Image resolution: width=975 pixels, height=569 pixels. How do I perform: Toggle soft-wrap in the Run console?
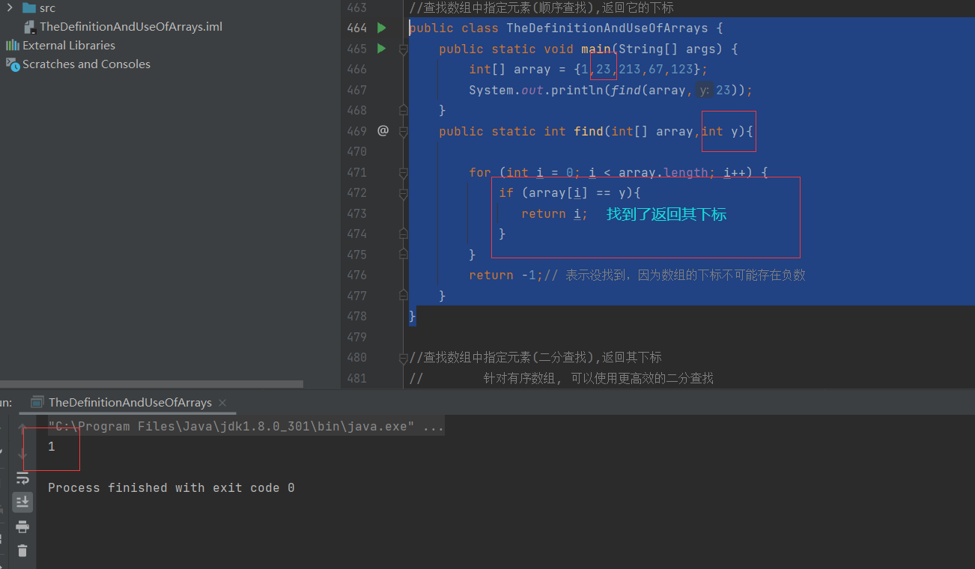(x=22, y=477)
